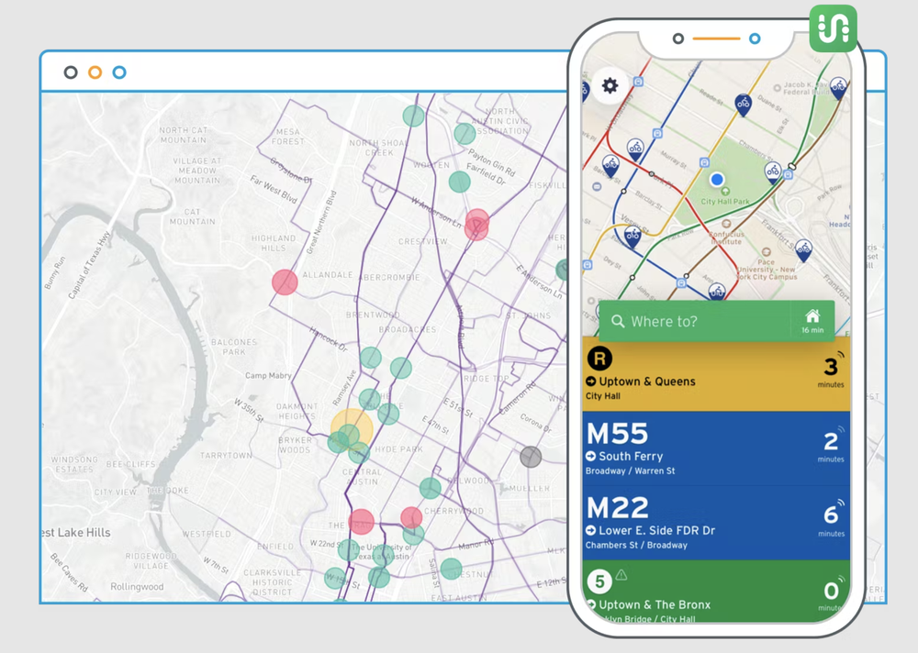Select the red circle next to Allandale

point(285,282)
